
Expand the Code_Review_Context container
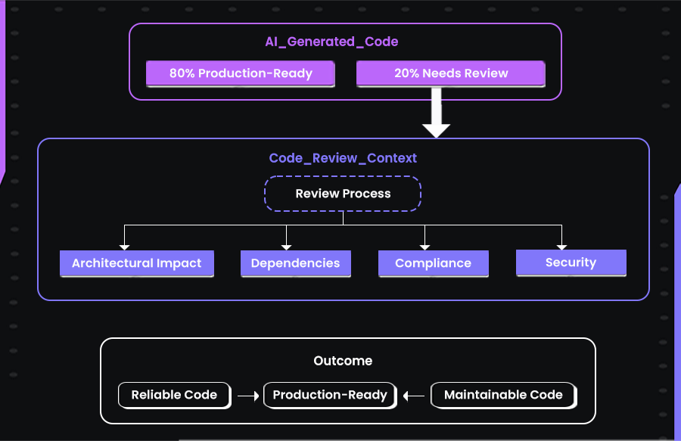point(343,219)
